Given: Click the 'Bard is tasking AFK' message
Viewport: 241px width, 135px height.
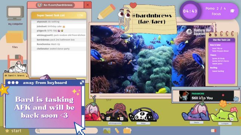Looking at the screenshot, I should tap(44, 107).
